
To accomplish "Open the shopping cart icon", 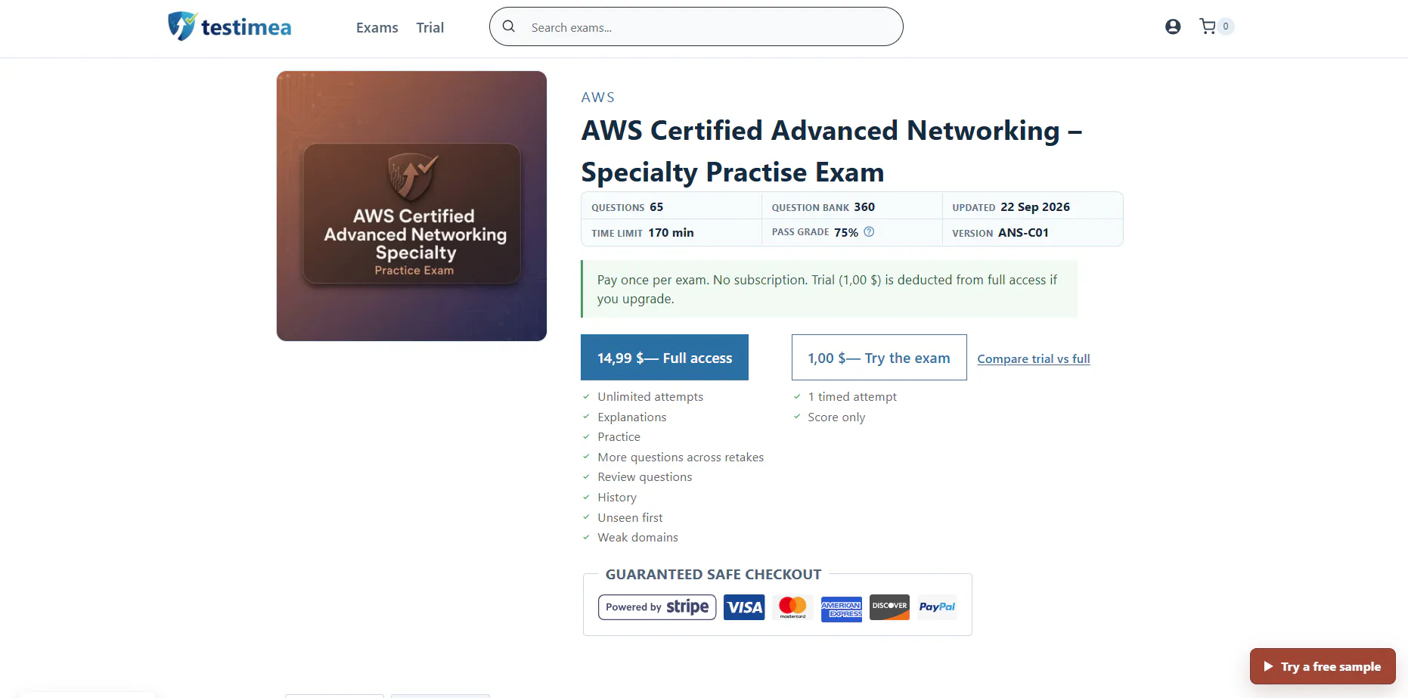I will pos(1208,26).
